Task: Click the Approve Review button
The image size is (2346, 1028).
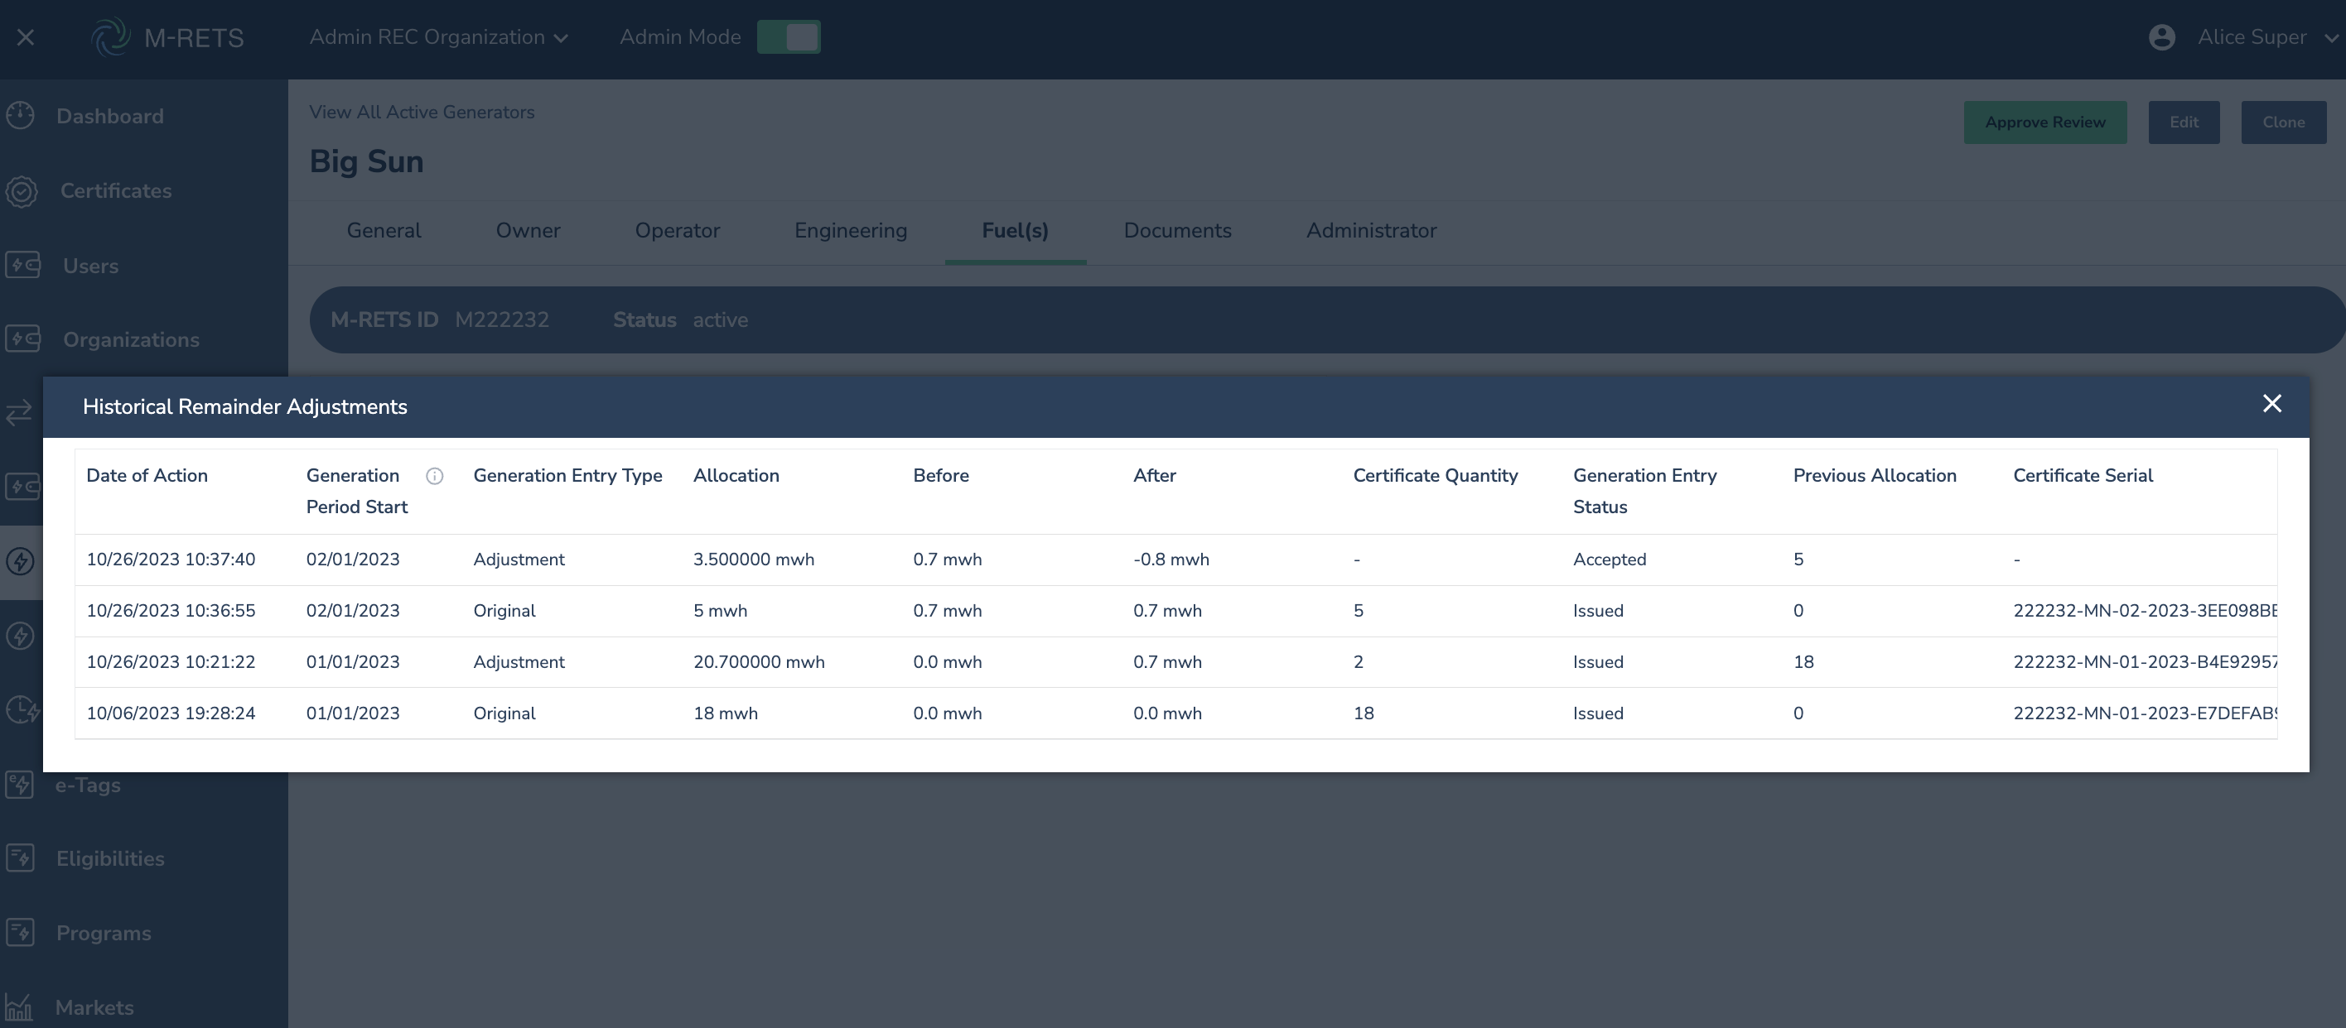Action: pyautogui.click(x=2044, y=122)
